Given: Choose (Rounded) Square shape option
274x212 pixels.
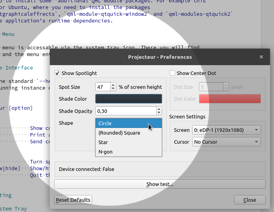Looking at the screenshot, I should click(x=128, y=133).
